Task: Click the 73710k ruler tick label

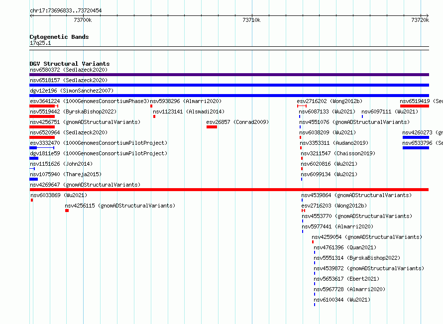Action: pos(251,20)
